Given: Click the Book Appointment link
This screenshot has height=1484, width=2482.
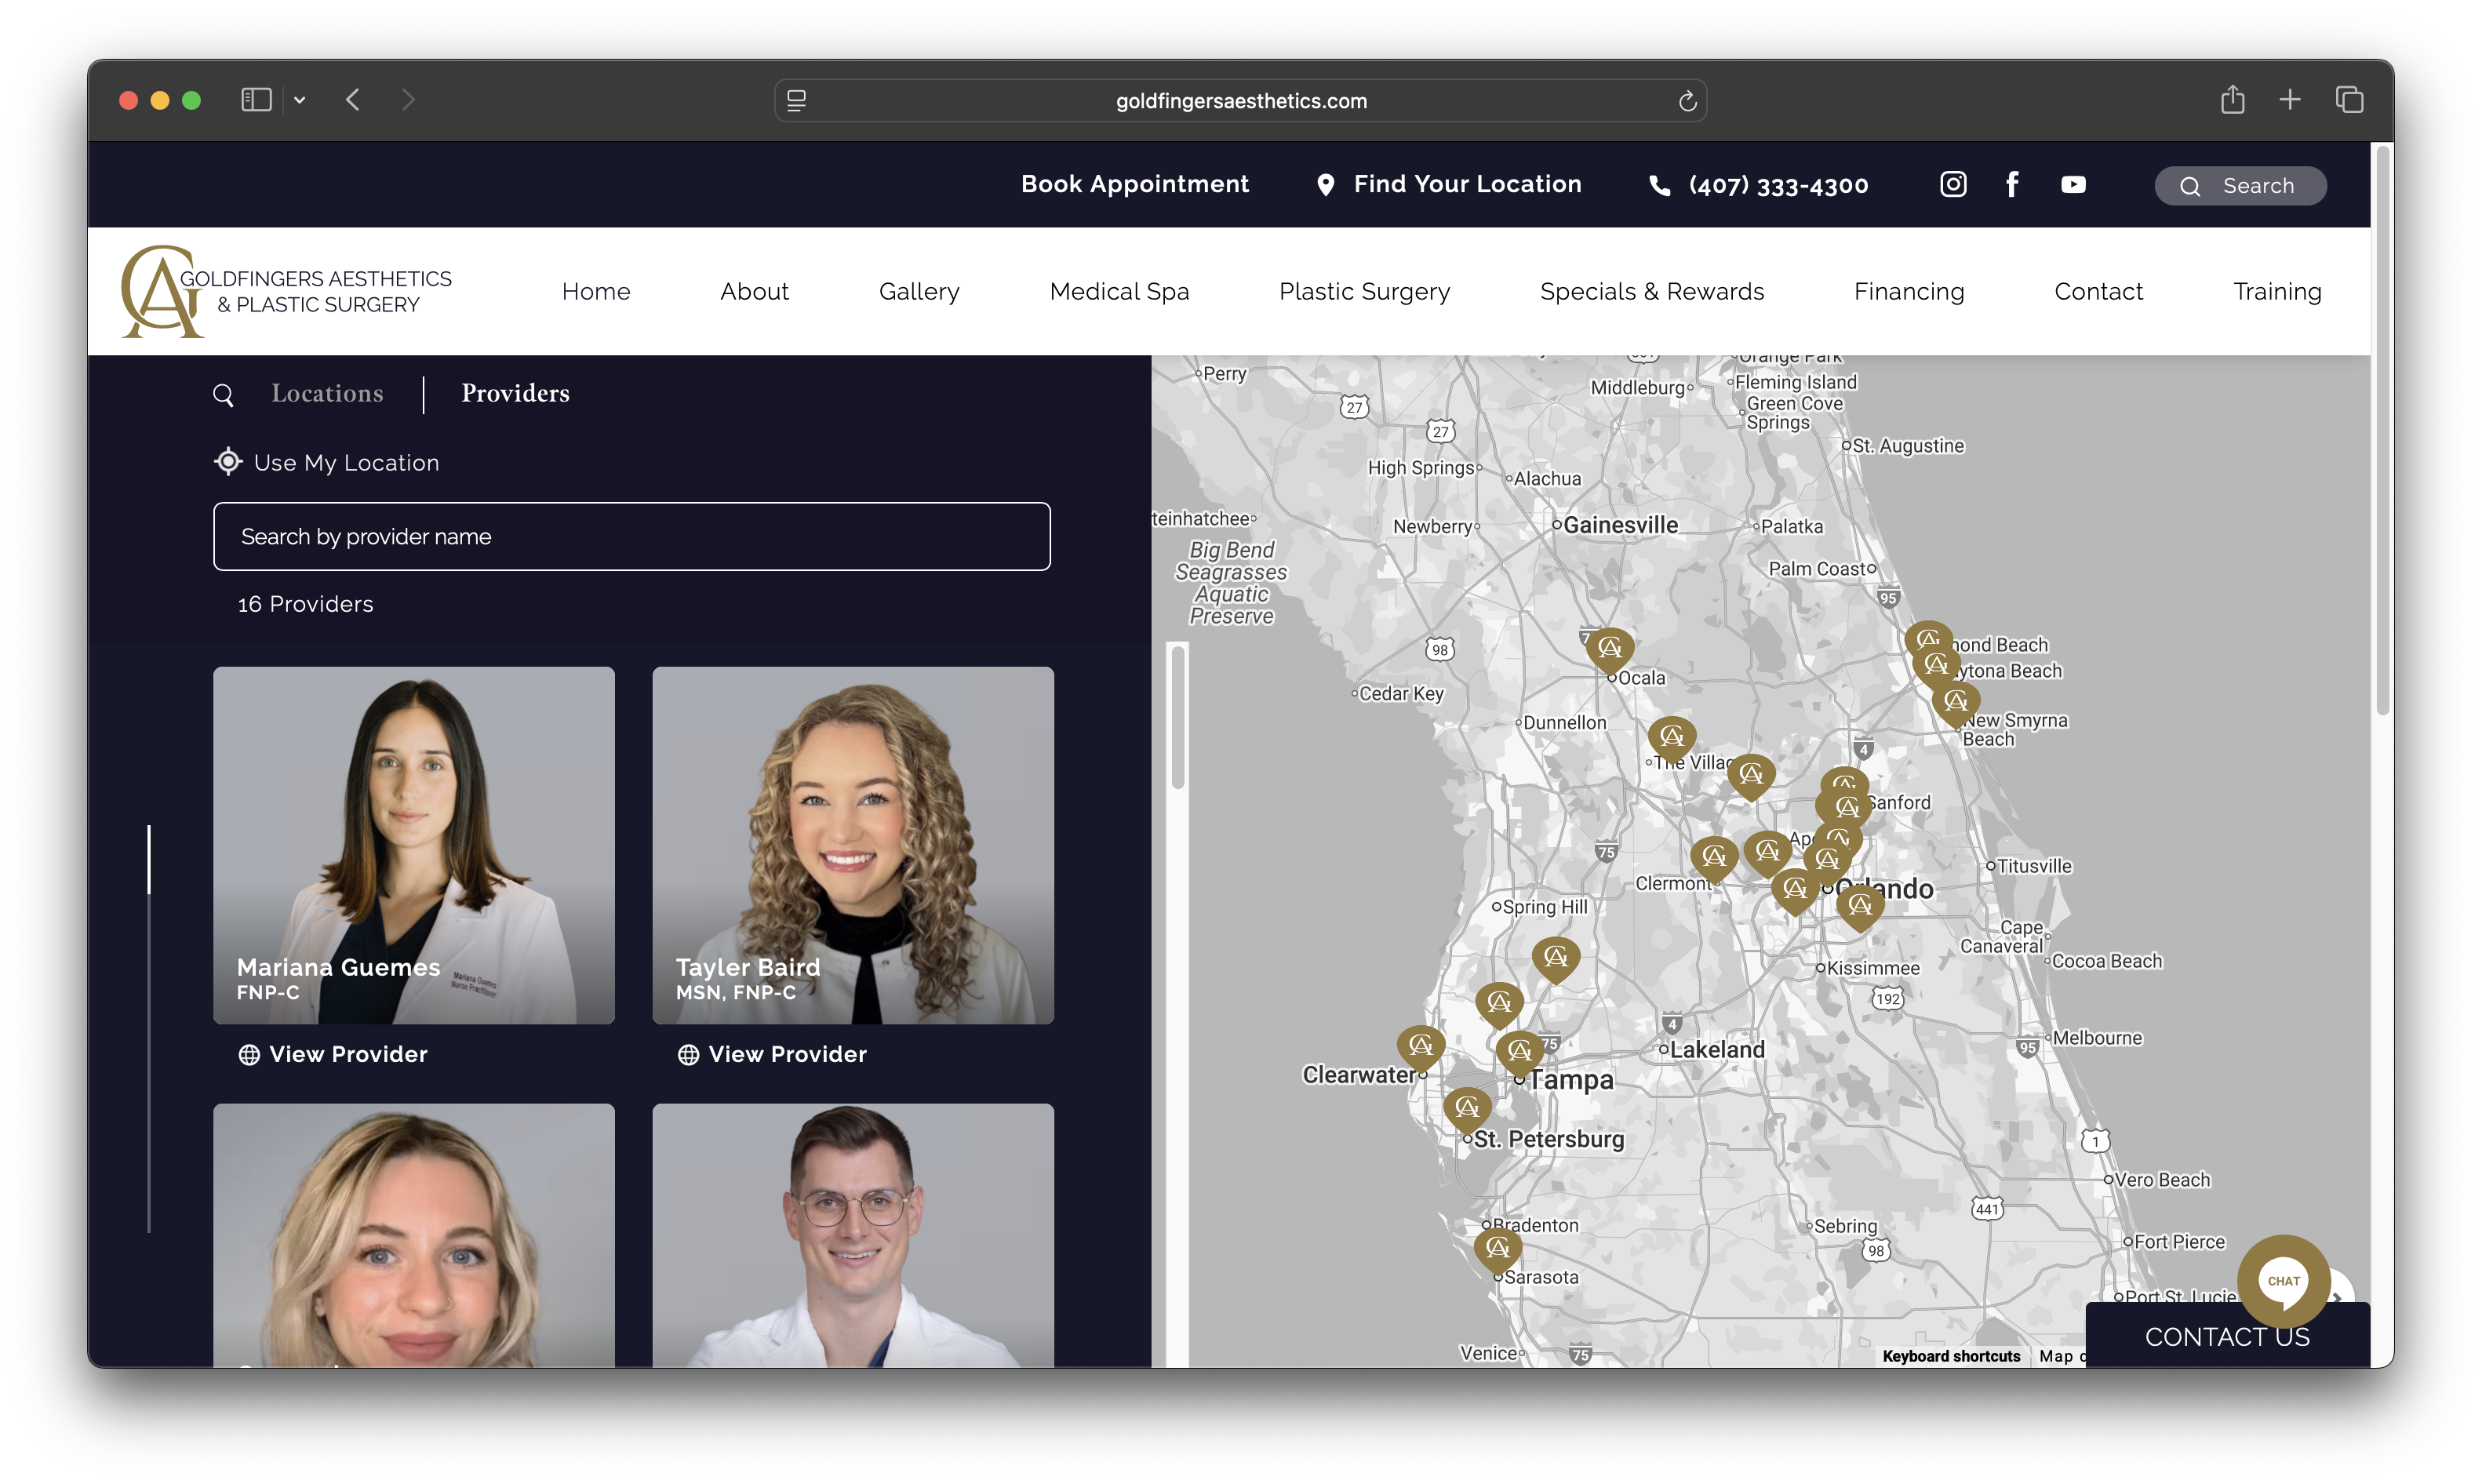Looking at the screenshot, I should (x=1134, y=184).
